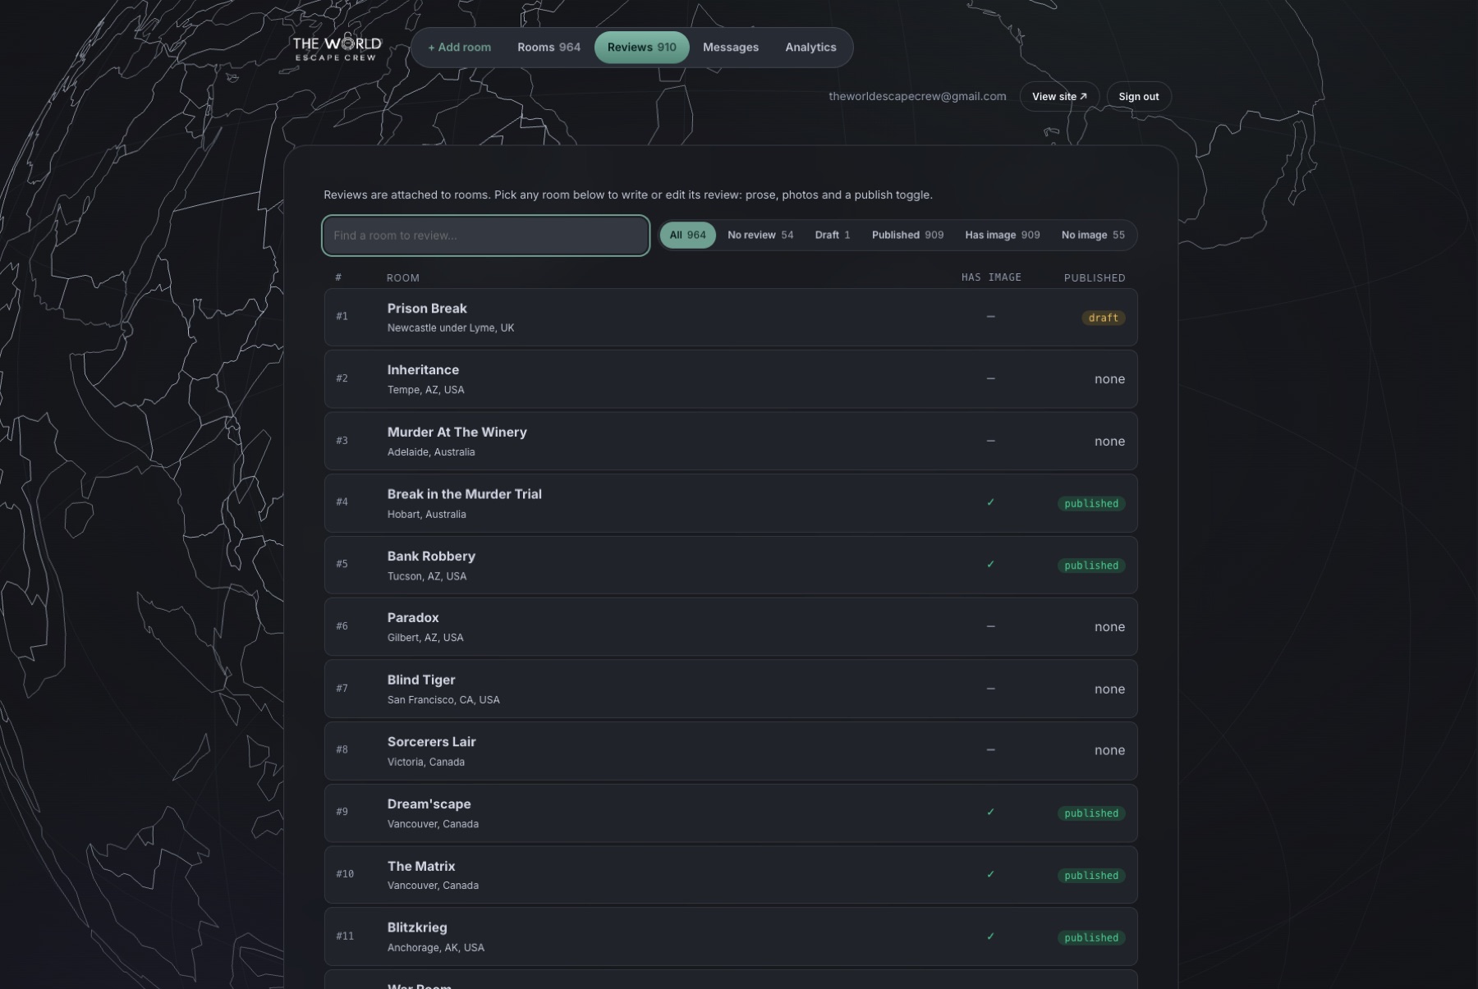Open the Paradox room row
Viewport: 1478px width, 989px height.
click(x=731, y=627)
